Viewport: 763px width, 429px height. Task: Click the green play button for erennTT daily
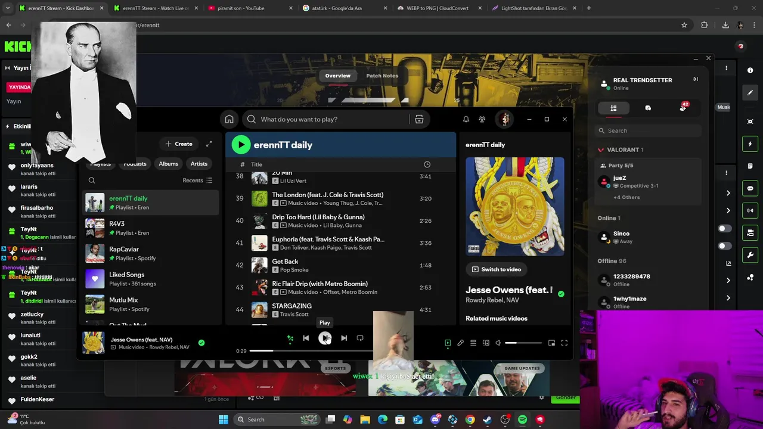tap(241, 145)
